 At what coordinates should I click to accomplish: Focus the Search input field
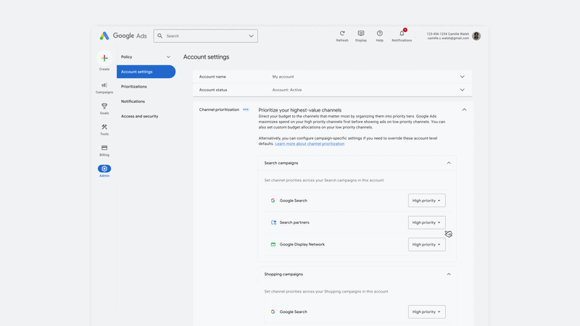click(206, 35)
